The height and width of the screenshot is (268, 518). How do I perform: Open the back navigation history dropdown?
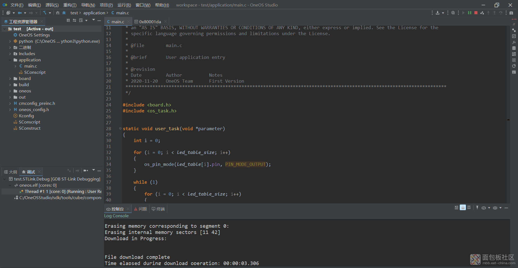click(25, 13)
